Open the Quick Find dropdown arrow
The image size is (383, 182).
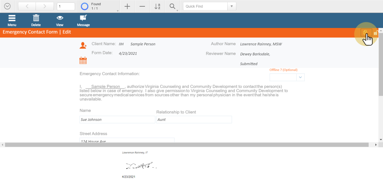pos(232,6)
